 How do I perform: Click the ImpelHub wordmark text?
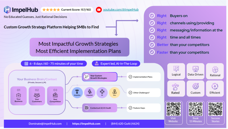coord(25,10)
